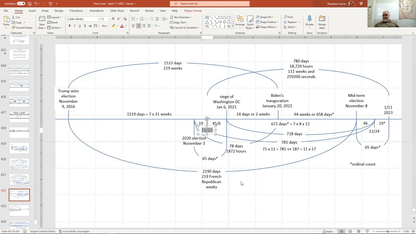Click the Paste icon

6,19
